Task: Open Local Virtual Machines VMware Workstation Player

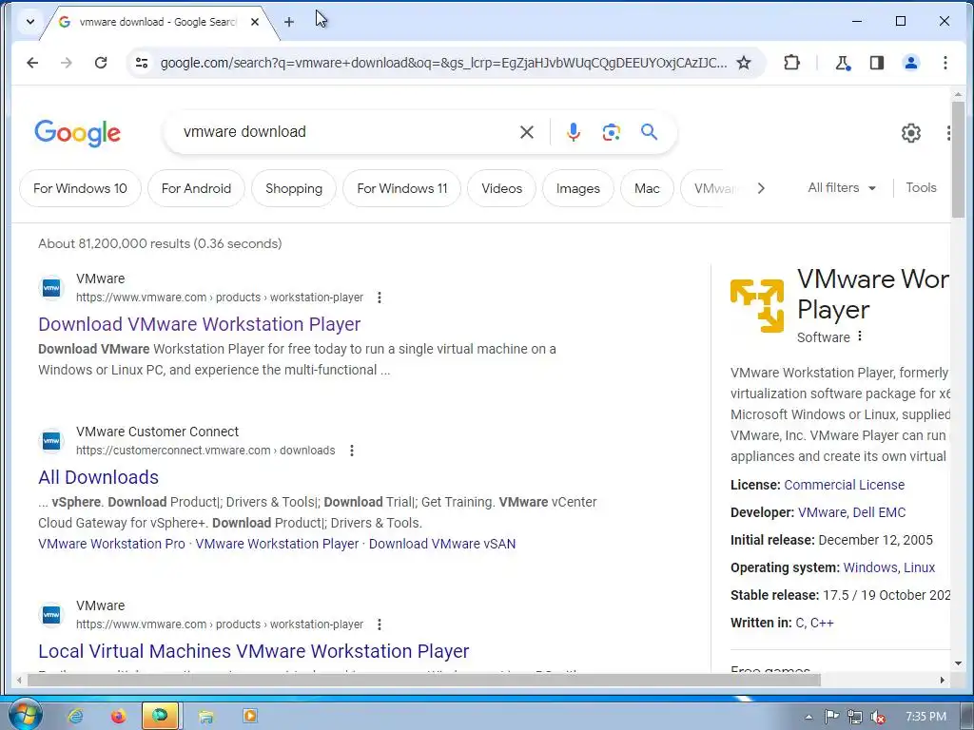Action: click(253, 650)
